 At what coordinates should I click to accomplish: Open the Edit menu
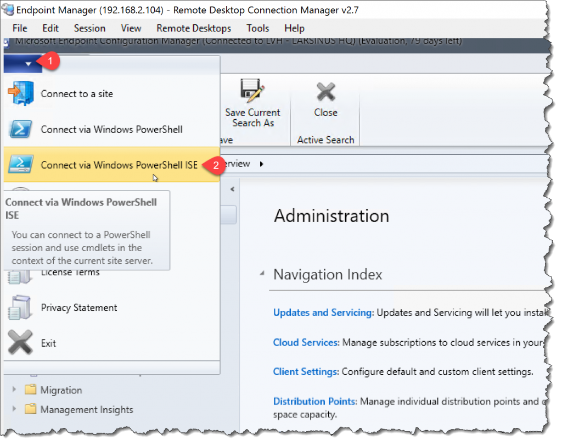coord(50,28)
